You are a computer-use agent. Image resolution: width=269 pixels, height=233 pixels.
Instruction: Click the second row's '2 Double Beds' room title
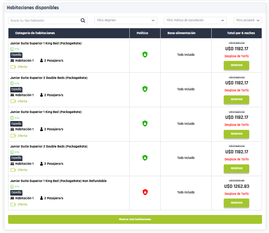[x=49, y=78]
